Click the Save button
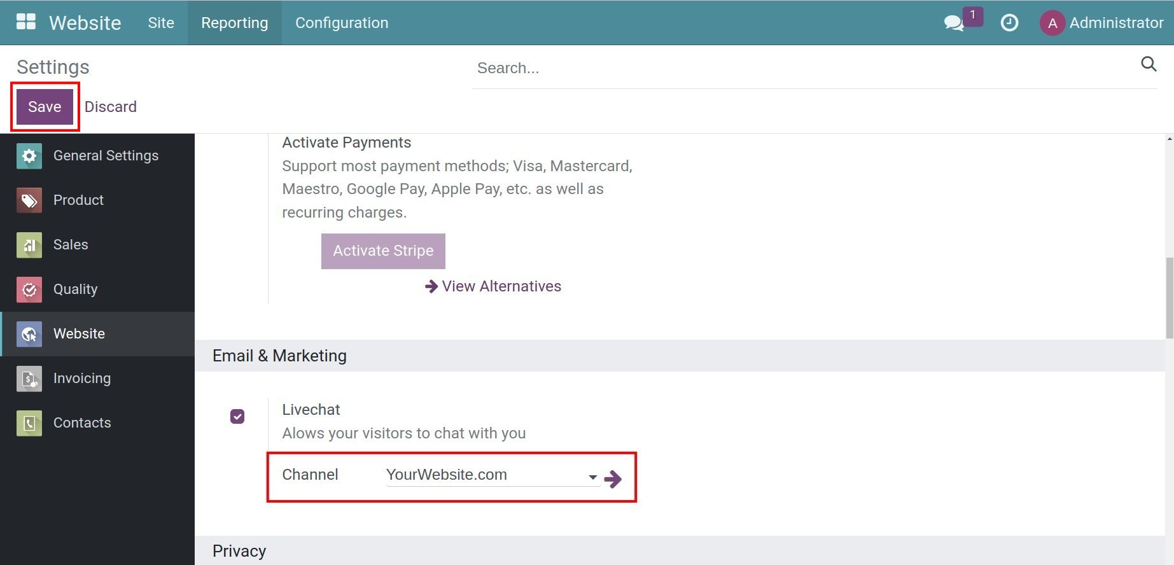1174x565 pixels. click(45, 106)
